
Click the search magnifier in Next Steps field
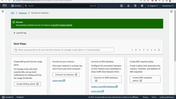pos(16,50)
